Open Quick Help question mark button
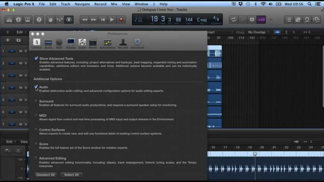 [x=39, y=20]
